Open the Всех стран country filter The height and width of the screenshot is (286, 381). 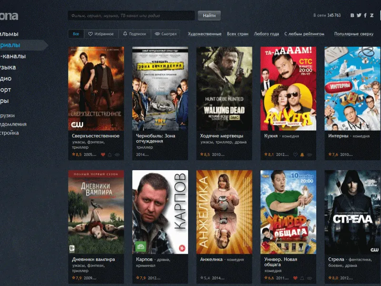click(x=238, y=34)
